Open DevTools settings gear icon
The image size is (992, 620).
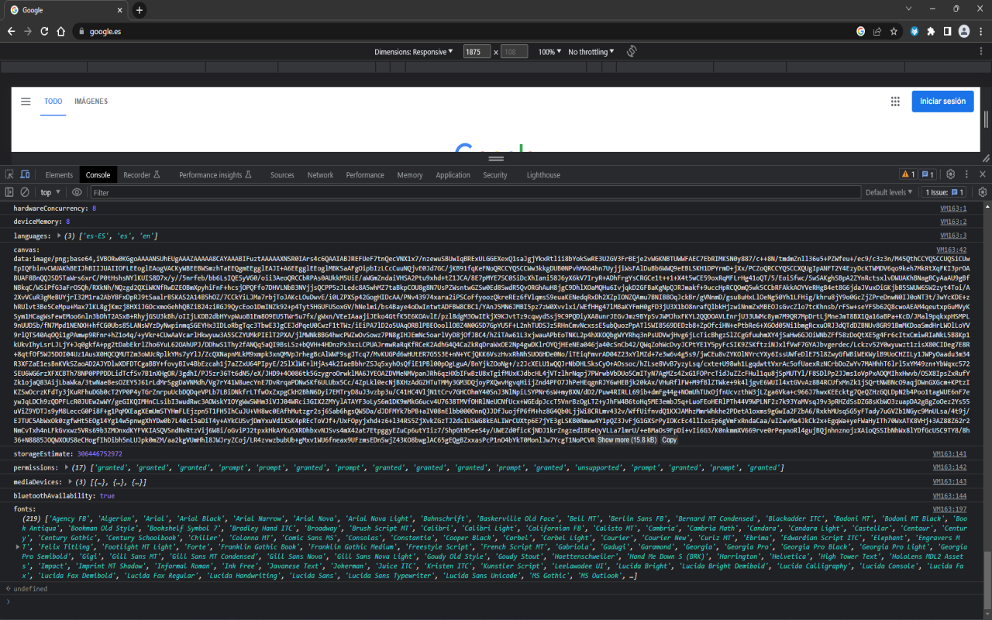pyautogui.click(x=950, y=175)
